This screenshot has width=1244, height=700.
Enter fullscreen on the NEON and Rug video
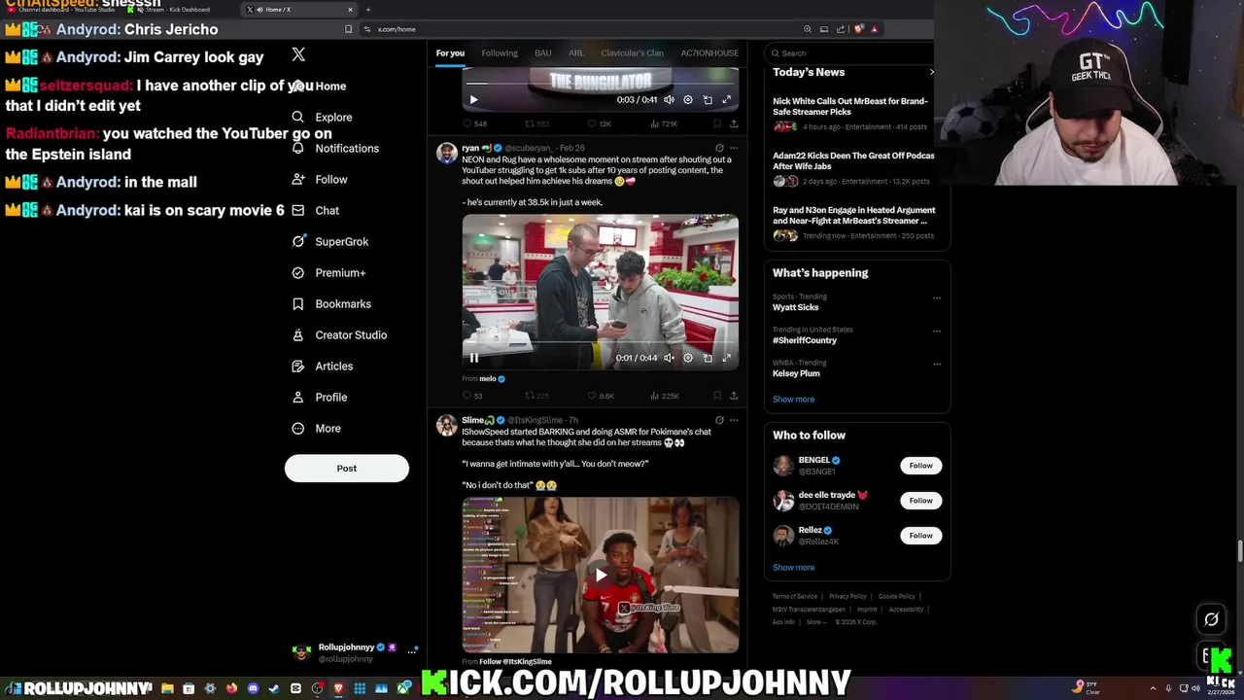click(726, 358)
